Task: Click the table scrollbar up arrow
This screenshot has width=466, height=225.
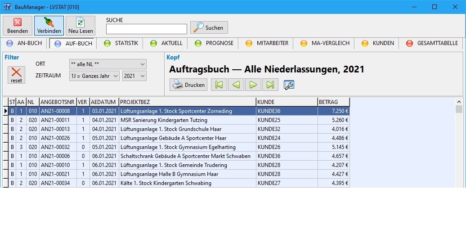Action: click(x=459, y=101)
